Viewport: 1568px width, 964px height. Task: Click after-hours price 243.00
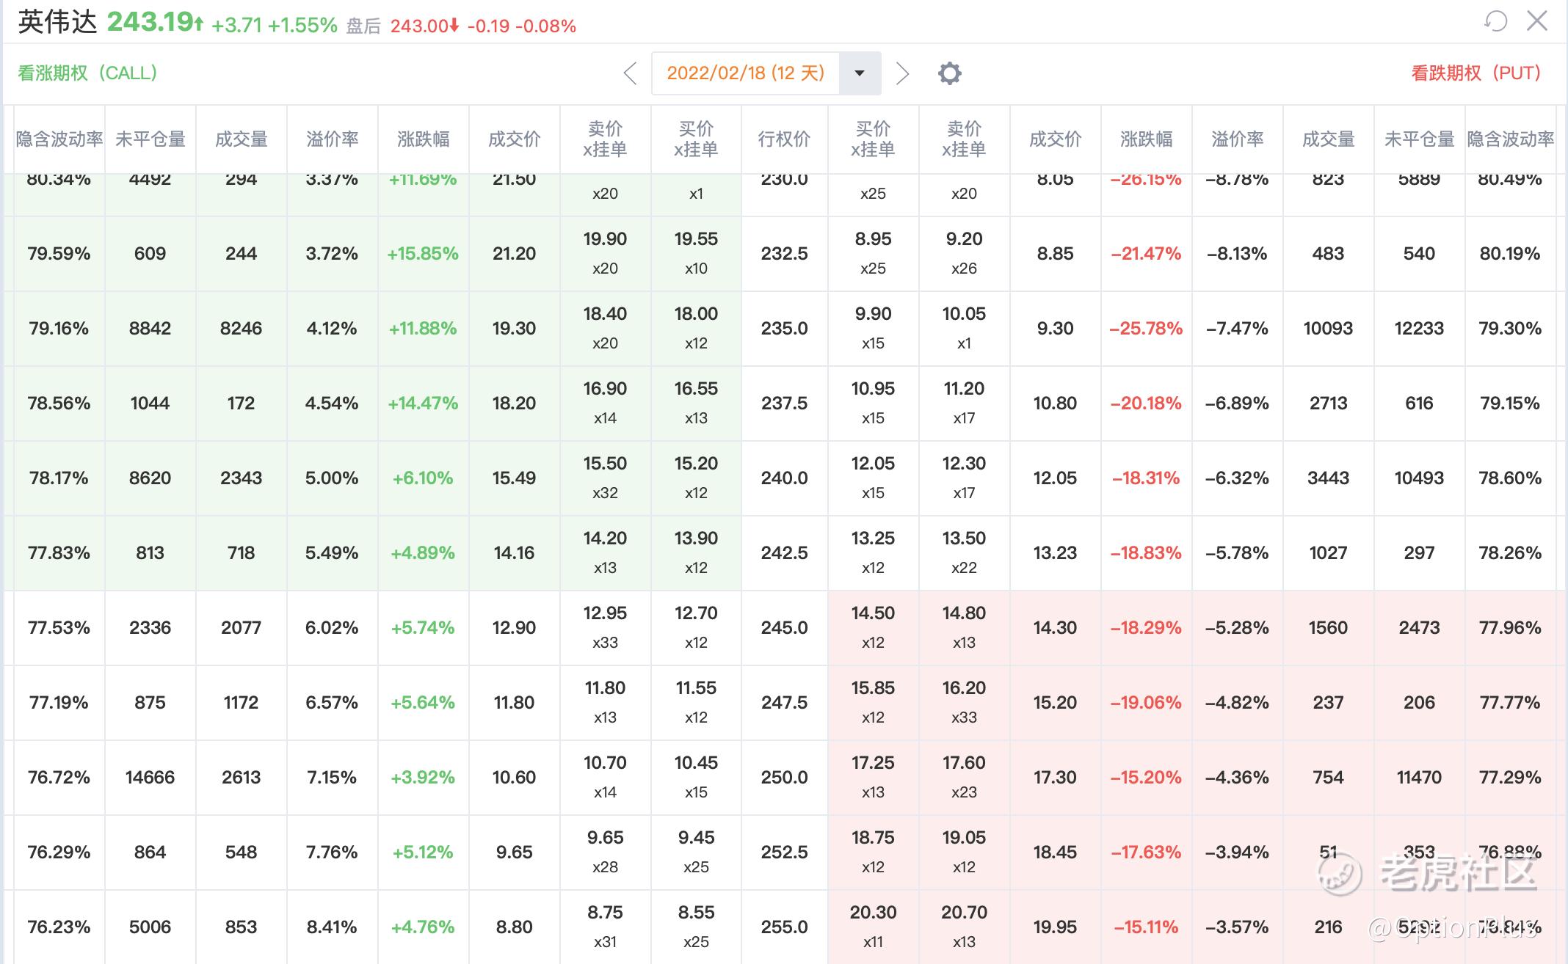419,26
